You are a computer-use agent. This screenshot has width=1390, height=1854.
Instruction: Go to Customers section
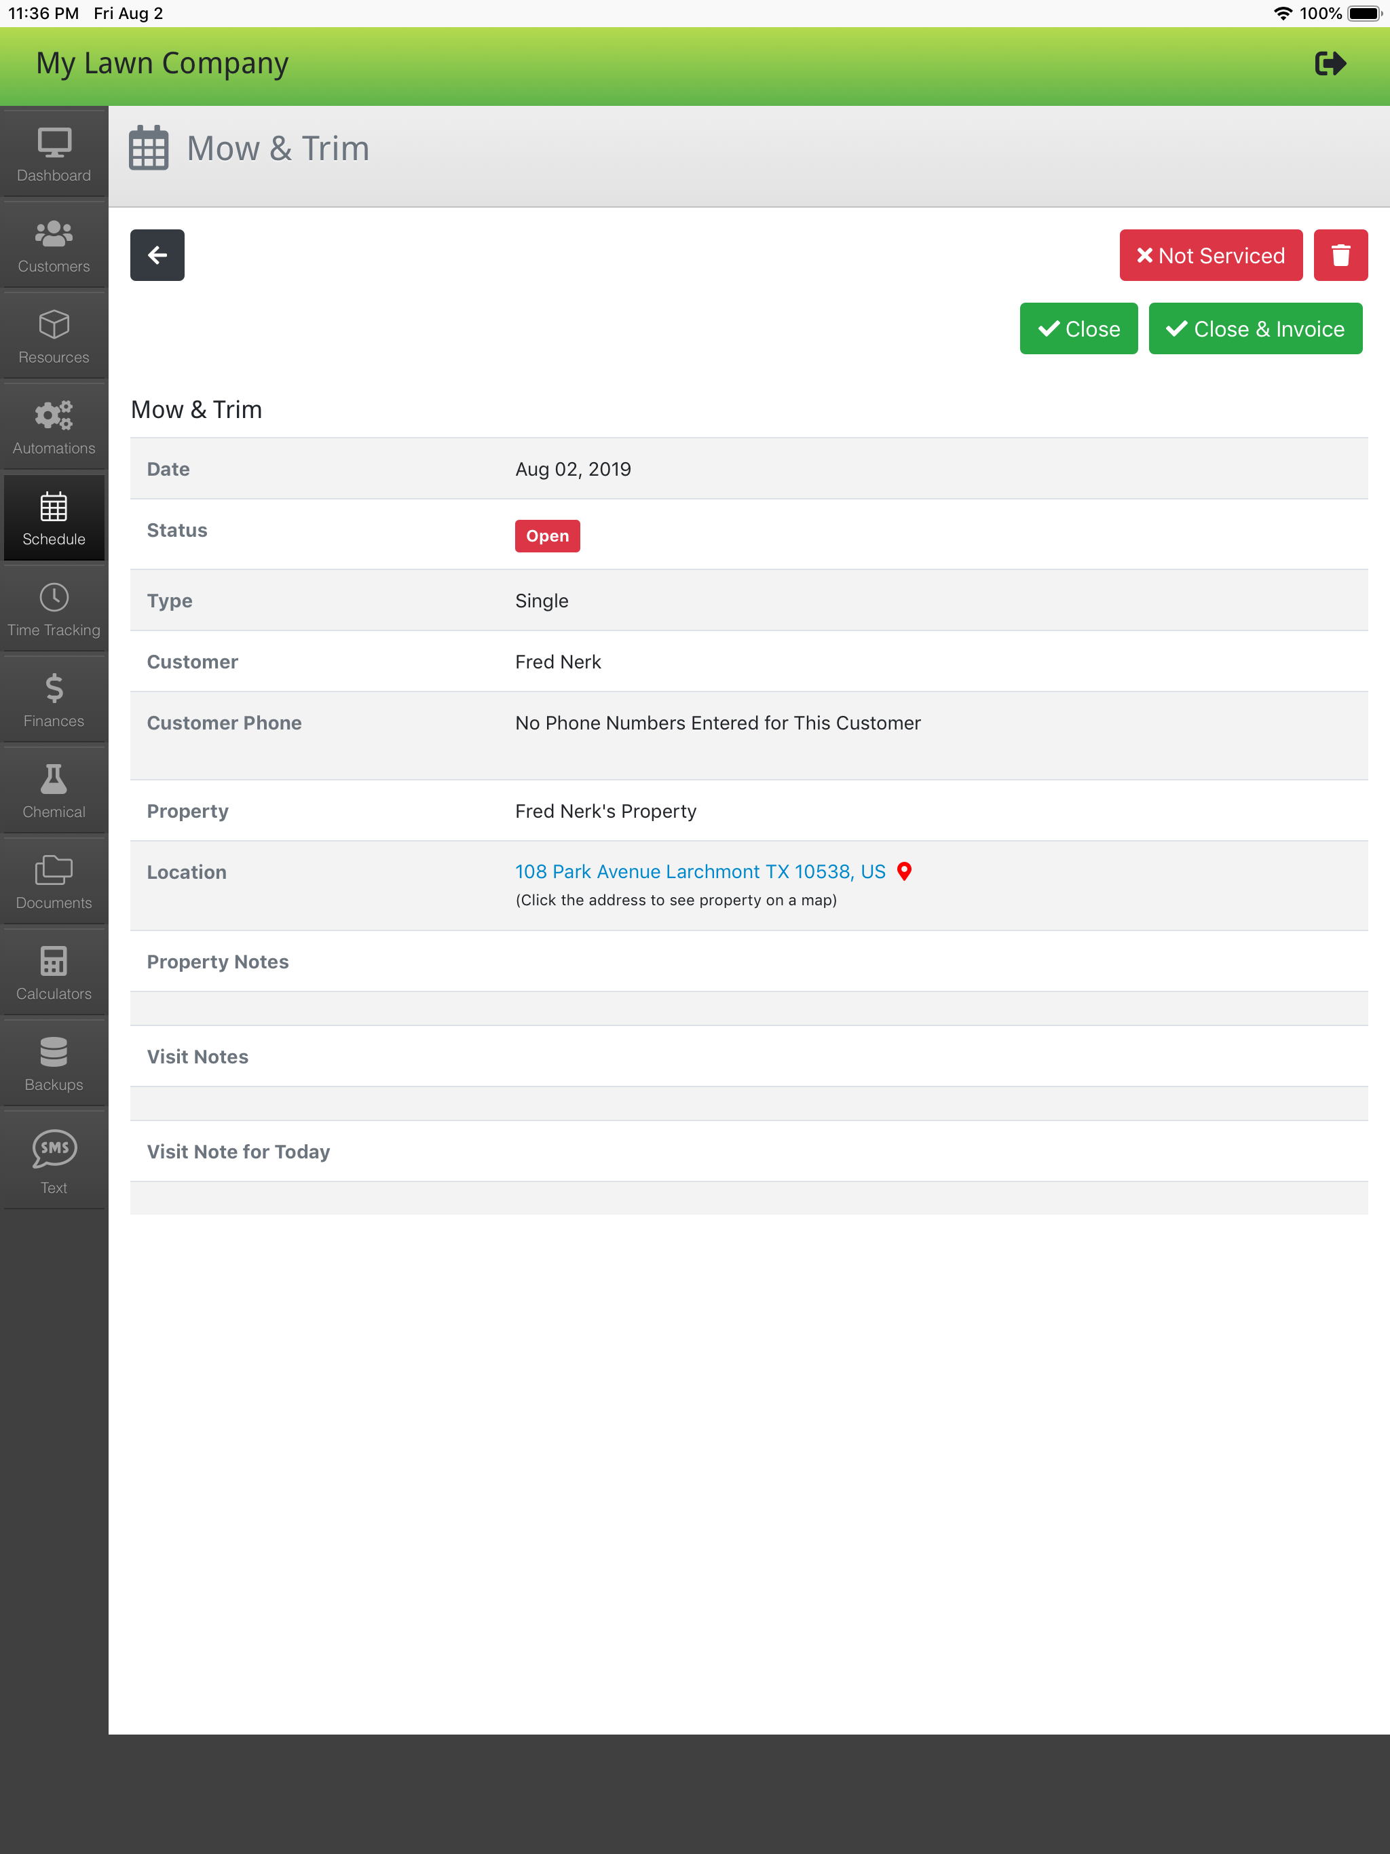tap(54, 246)
